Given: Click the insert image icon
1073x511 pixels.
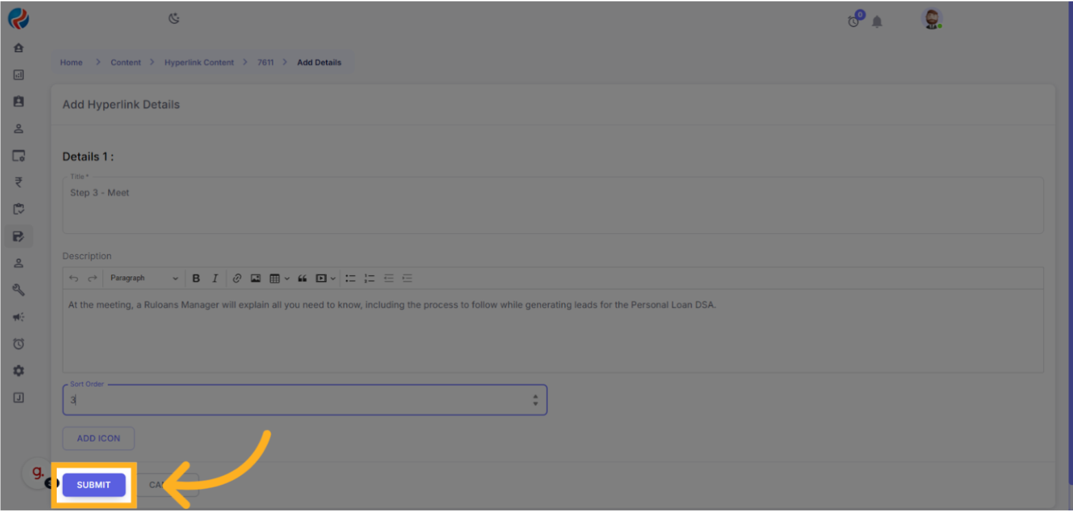Looking at the screenshot, I should (256, 278).
